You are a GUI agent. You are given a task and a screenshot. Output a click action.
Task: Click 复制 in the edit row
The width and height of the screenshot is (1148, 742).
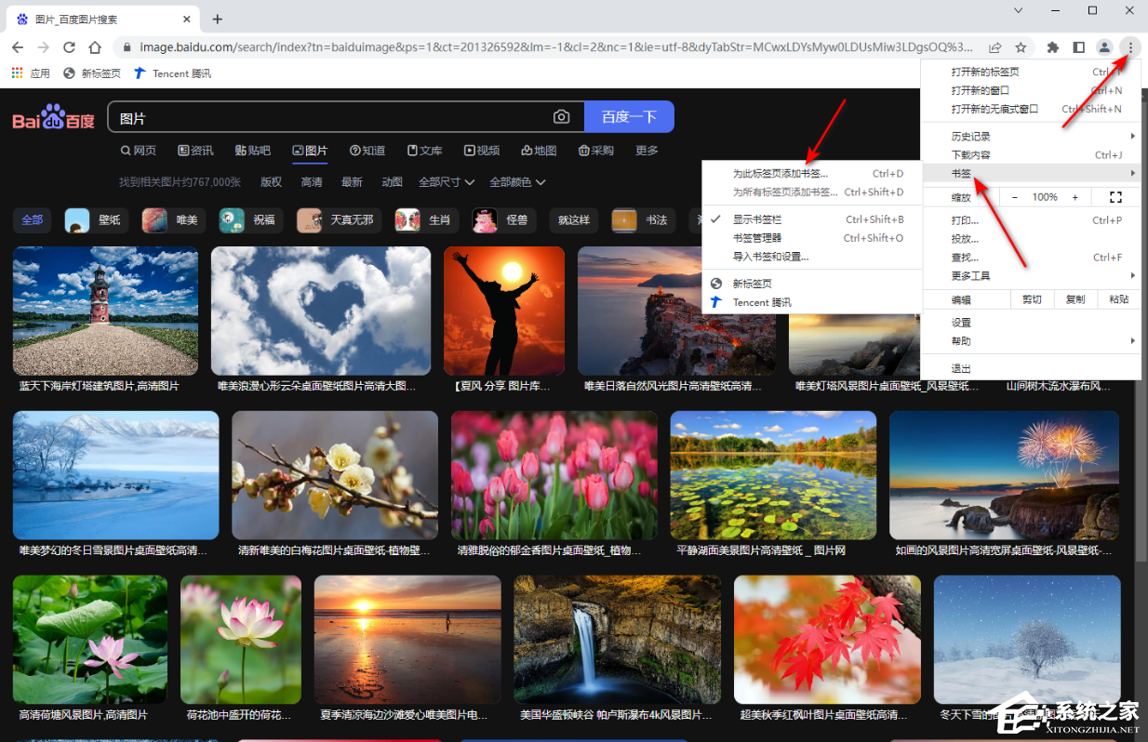click(1075, 299)
